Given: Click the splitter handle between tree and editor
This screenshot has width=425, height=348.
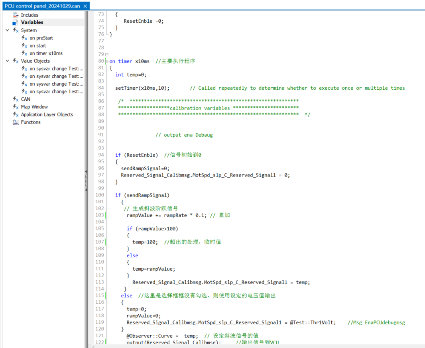Looking at the screenshot, I should (86, 181).
